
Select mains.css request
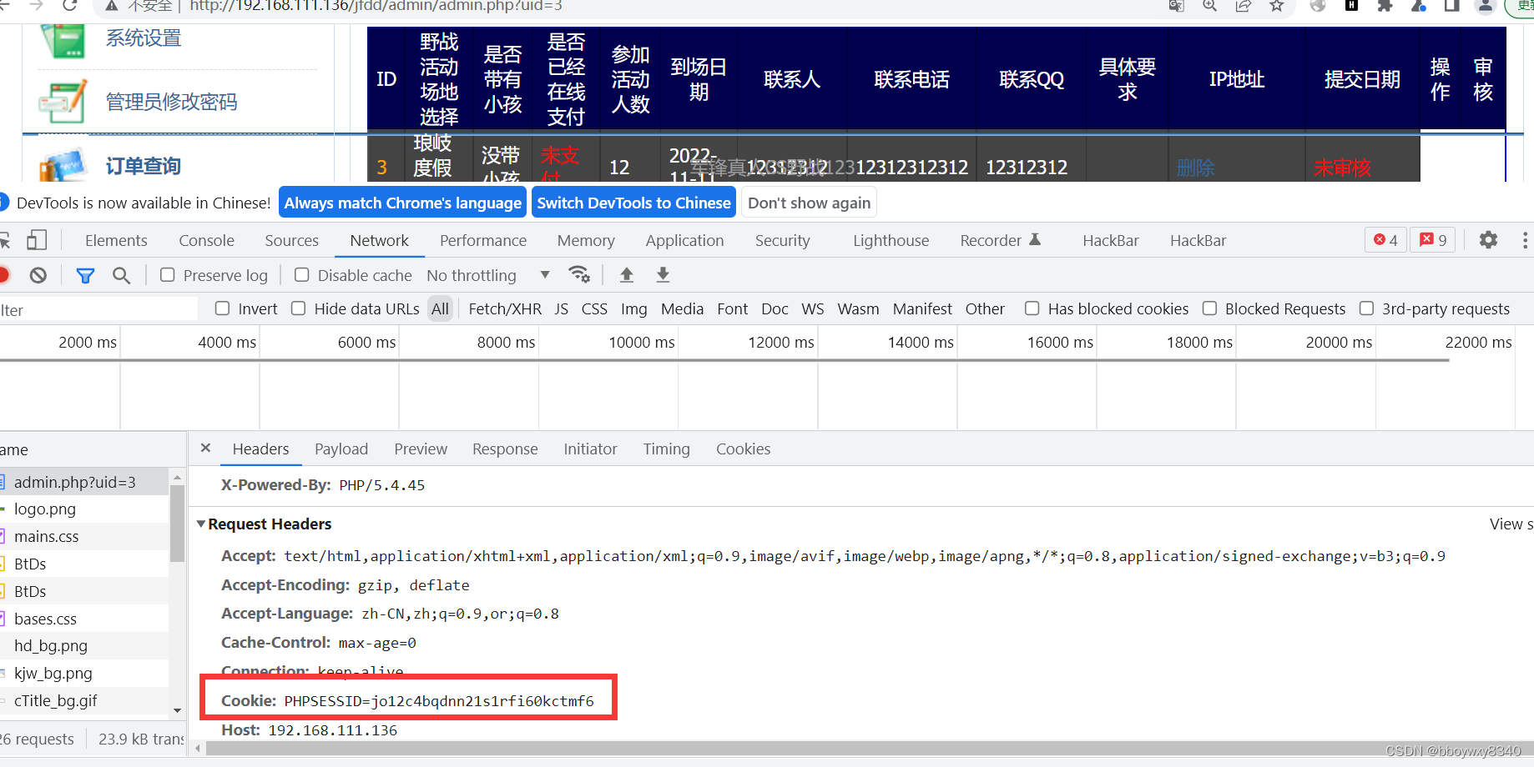tap(83, 536)
